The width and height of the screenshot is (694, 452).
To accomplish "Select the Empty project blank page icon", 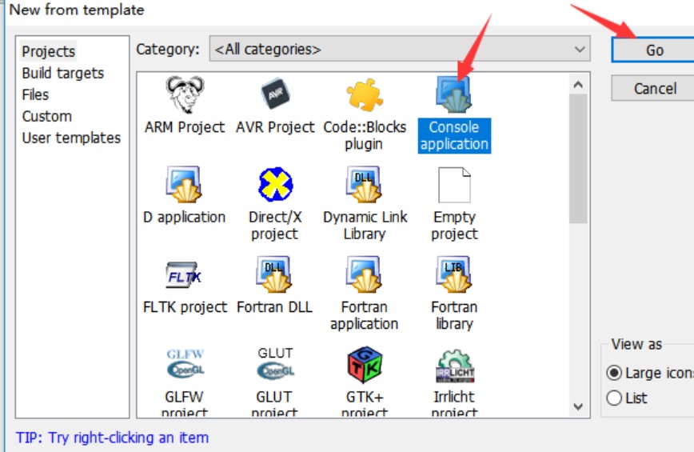I will [455, 185].
